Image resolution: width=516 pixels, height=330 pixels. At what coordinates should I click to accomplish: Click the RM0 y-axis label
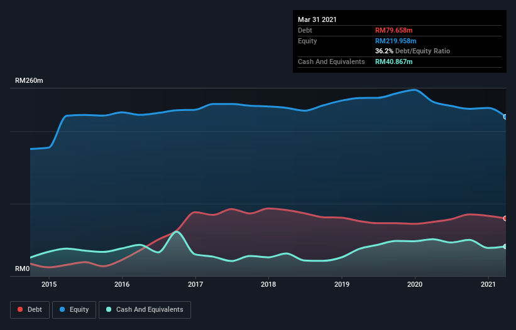pos(23,269)
